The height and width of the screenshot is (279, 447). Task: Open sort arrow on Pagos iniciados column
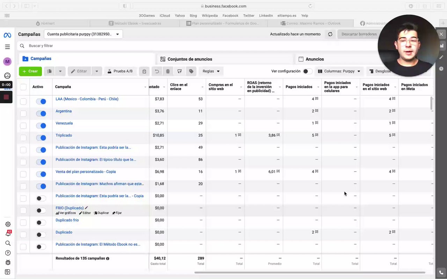point(318,87)
